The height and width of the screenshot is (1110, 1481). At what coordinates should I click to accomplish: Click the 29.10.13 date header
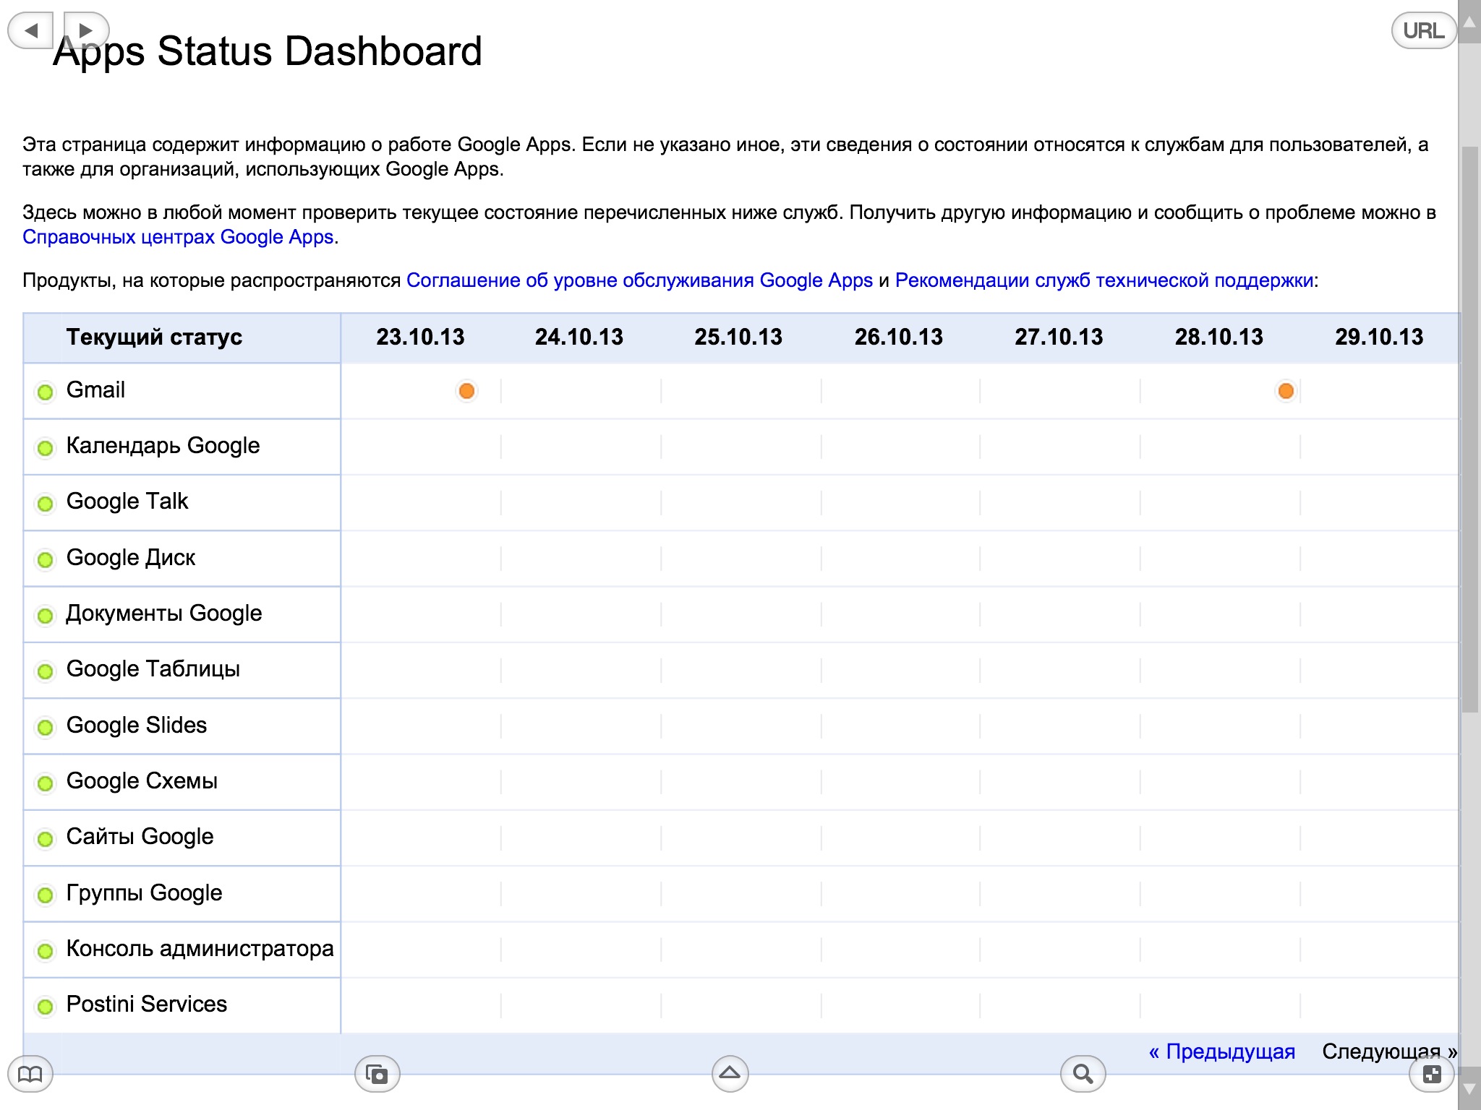1379,337
